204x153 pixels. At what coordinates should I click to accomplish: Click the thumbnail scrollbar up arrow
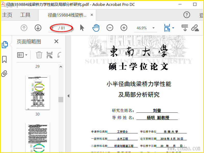tap(61, 67)
